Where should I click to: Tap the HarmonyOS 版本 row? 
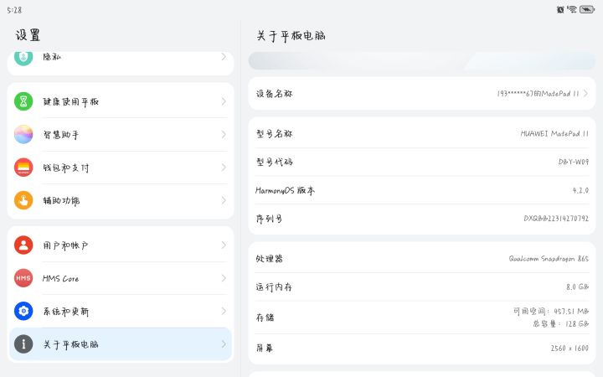pos(421,190)
